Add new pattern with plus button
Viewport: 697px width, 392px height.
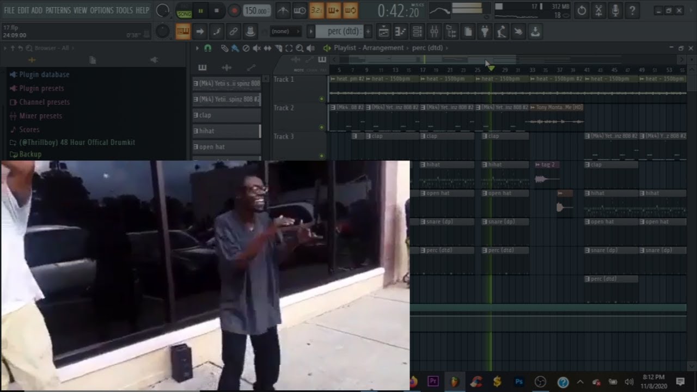368,32
